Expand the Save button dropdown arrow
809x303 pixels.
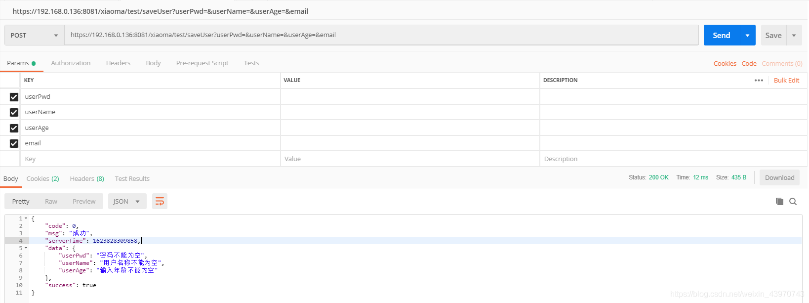794,35
